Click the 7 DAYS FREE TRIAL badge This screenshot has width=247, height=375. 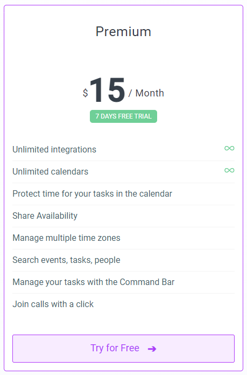(x=124, y=116)
